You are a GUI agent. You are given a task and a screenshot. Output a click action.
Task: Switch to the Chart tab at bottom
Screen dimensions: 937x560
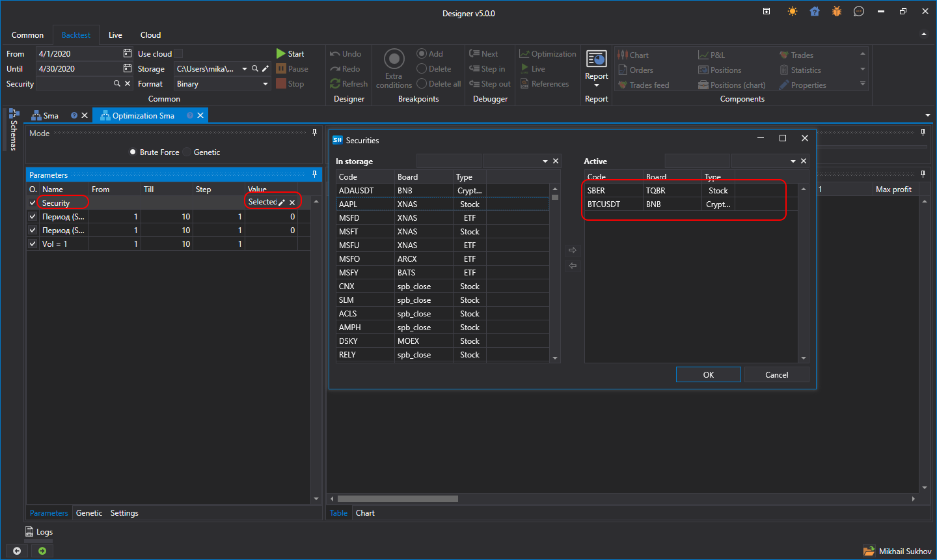point(365,513)
